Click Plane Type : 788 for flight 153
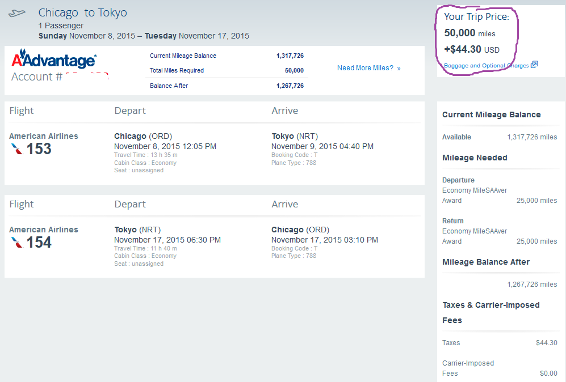The width and height of the screenshot is (566, 382). tap(294, 163)
